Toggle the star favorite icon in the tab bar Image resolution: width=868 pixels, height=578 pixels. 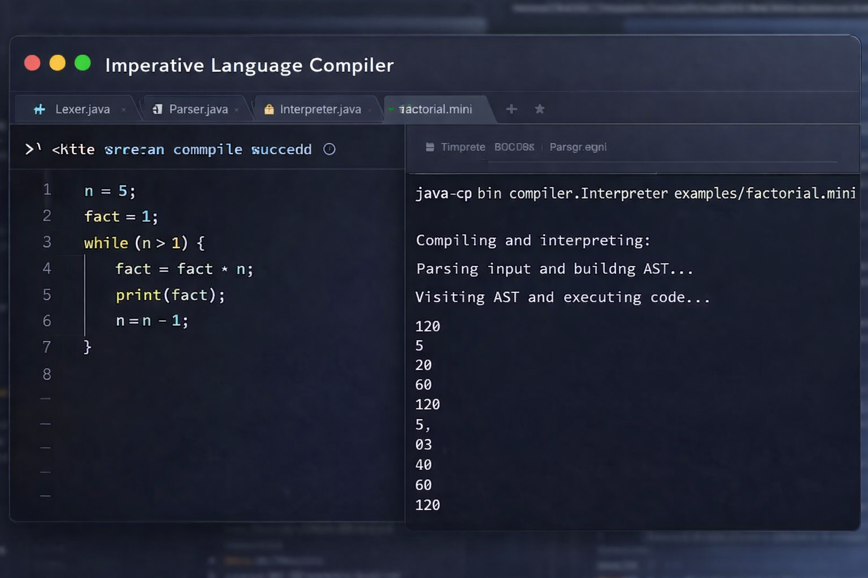(x=540, y=109)
